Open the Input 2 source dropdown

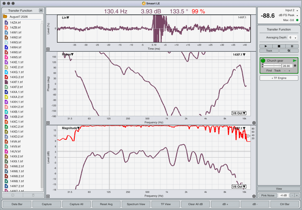point(292,10)
